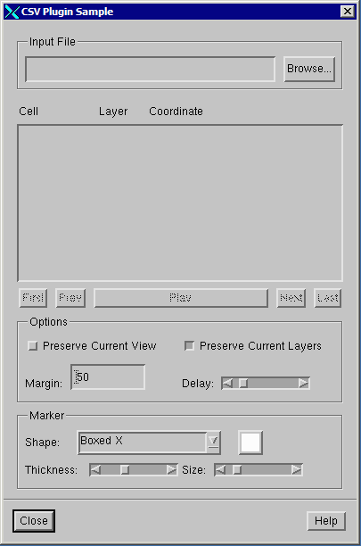Click the Next playback button
The image size is (361, 546).
pyautogui.click(x=291, y=298)
